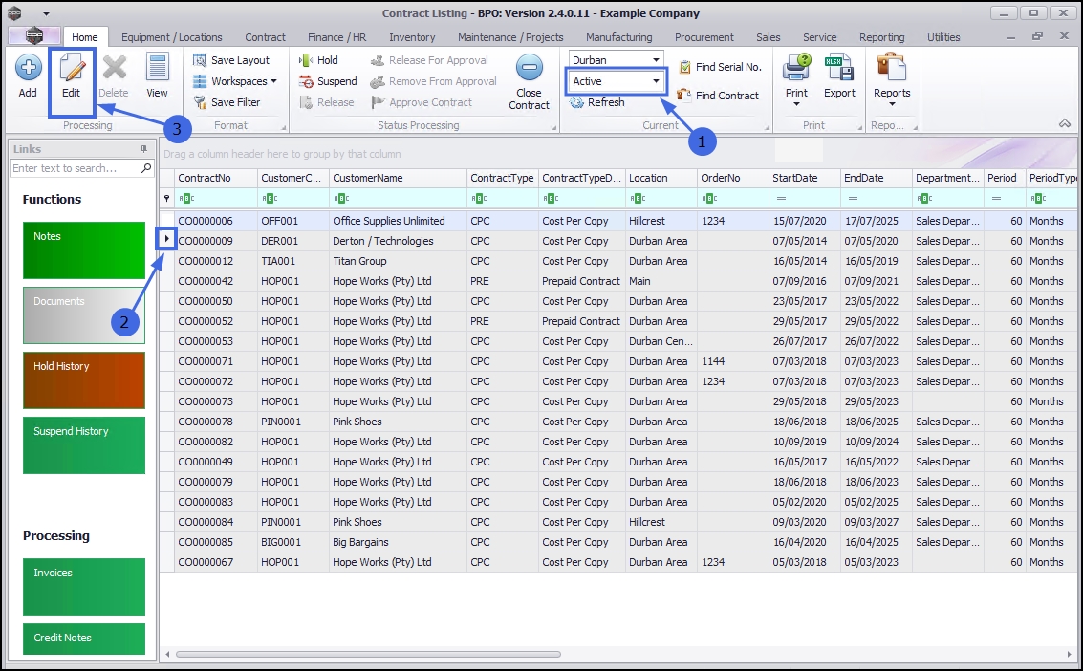Open the quick access toolbar dropdown arrow
The width and height of the screenshot is (1083, 671).
coord(46,12)
